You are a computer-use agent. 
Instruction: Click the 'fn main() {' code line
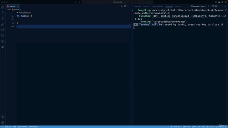[x=25, y=16]
